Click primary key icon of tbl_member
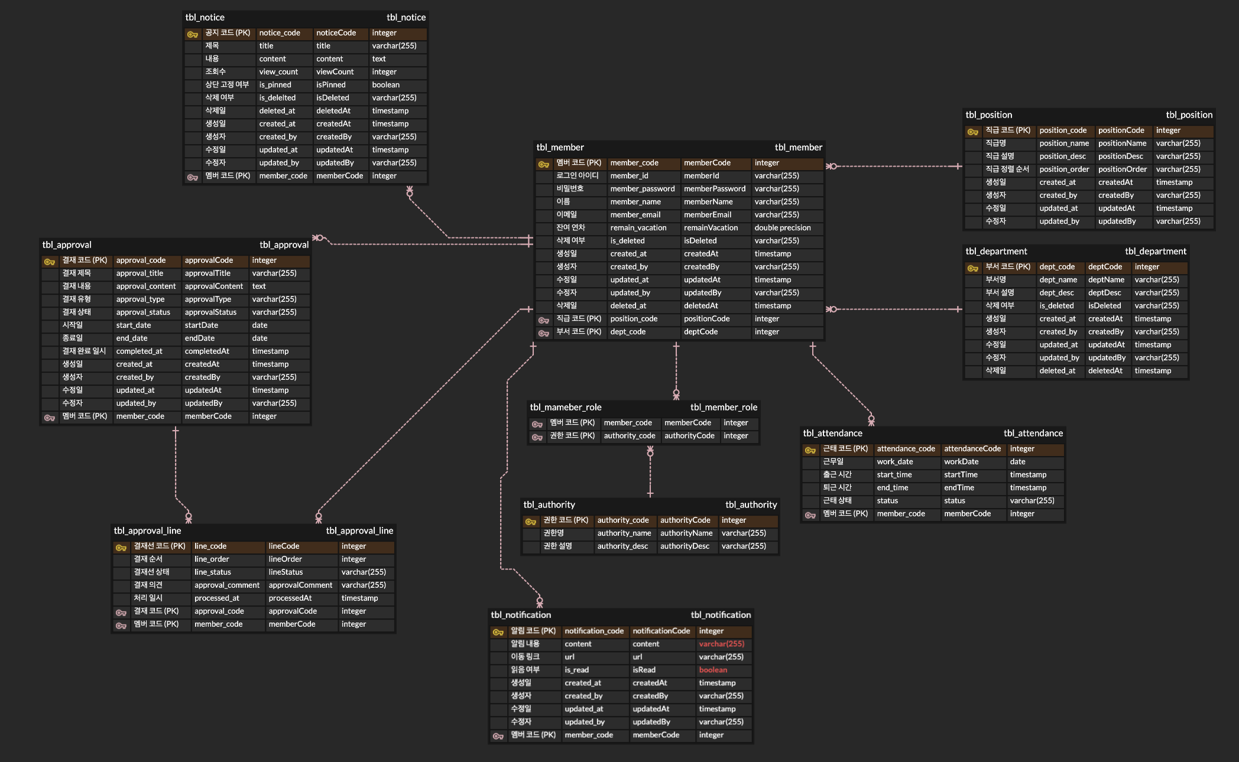This screenshot has width=1239, height=762. tap(543, 164)
